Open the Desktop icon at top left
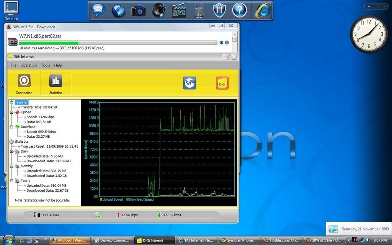The height and width of the screenshot is (245, 392). [11, 11]
